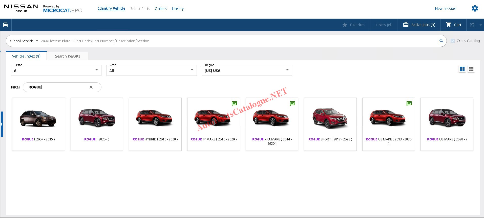This screenshot has height=219, width=484.
Task: Click the New session link
Action: point(445,9)
